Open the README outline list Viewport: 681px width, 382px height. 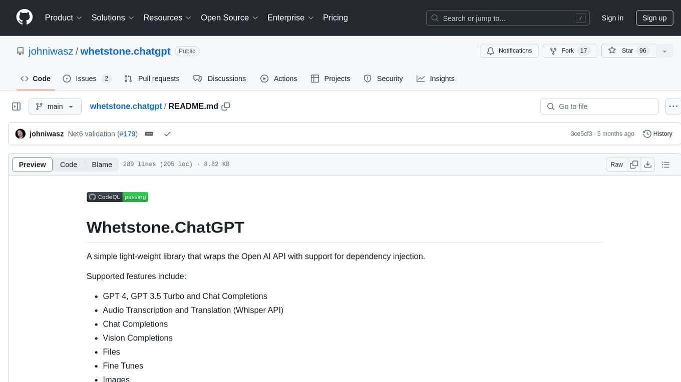665,164
